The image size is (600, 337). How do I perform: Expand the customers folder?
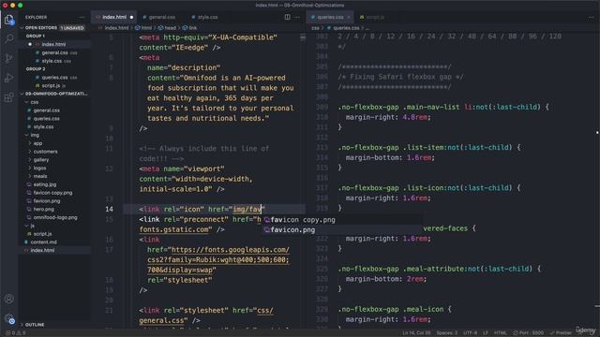point(45,152)
